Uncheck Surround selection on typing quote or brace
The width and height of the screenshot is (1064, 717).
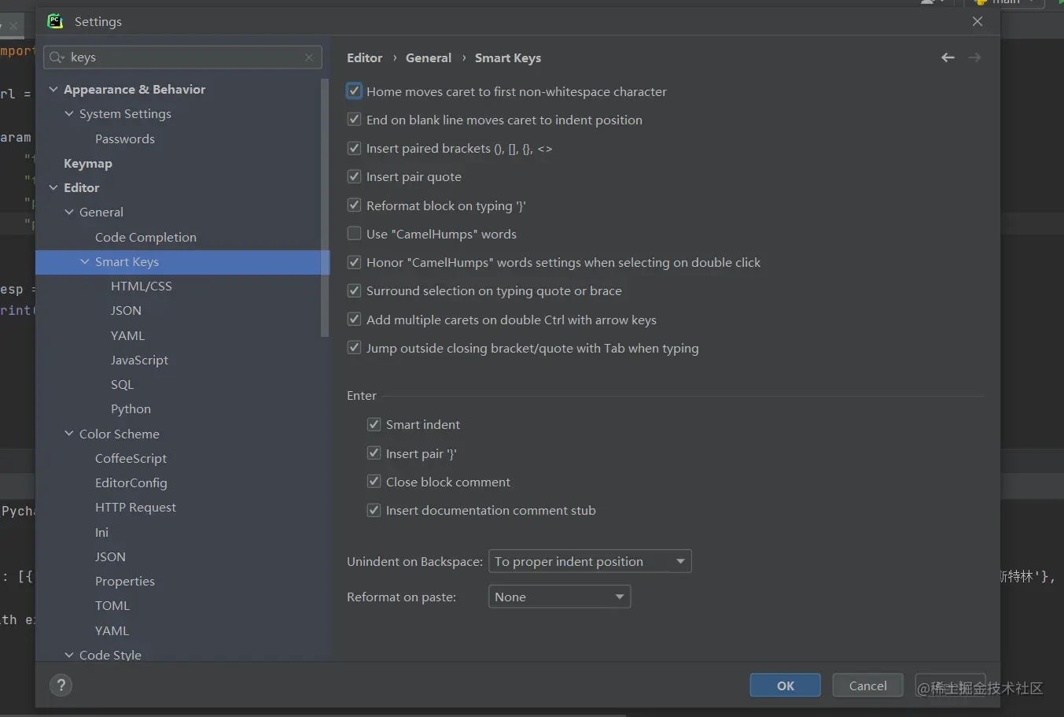point(355,290)
